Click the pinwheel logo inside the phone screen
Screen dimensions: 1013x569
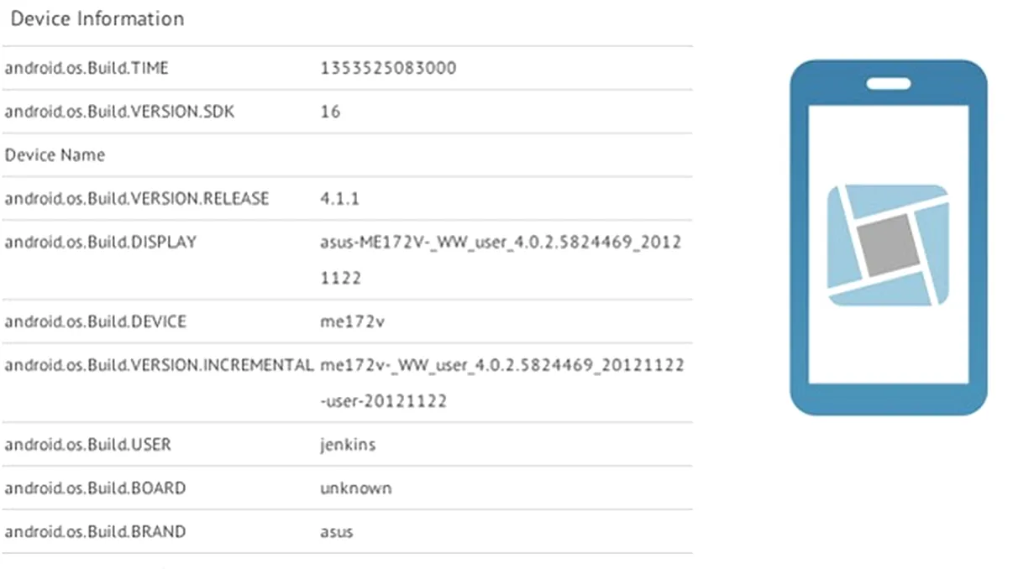point(888,245)
